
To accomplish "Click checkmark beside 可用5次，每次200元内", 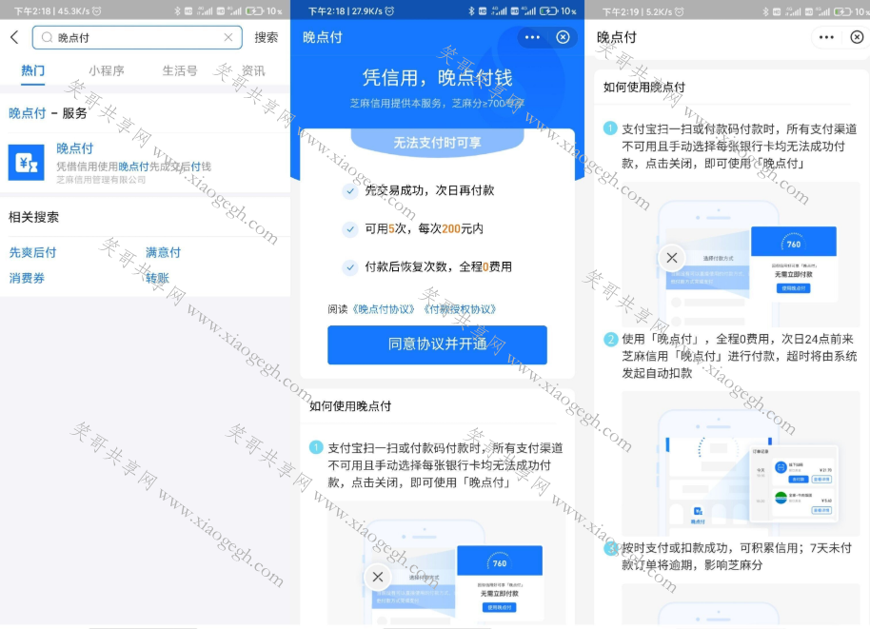I will pyautogui.click(x=350, y=229).
